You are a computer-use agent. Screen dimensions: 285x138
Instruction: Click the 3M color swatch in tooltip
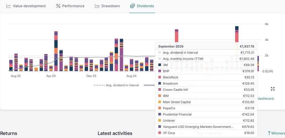coord(160,65)
